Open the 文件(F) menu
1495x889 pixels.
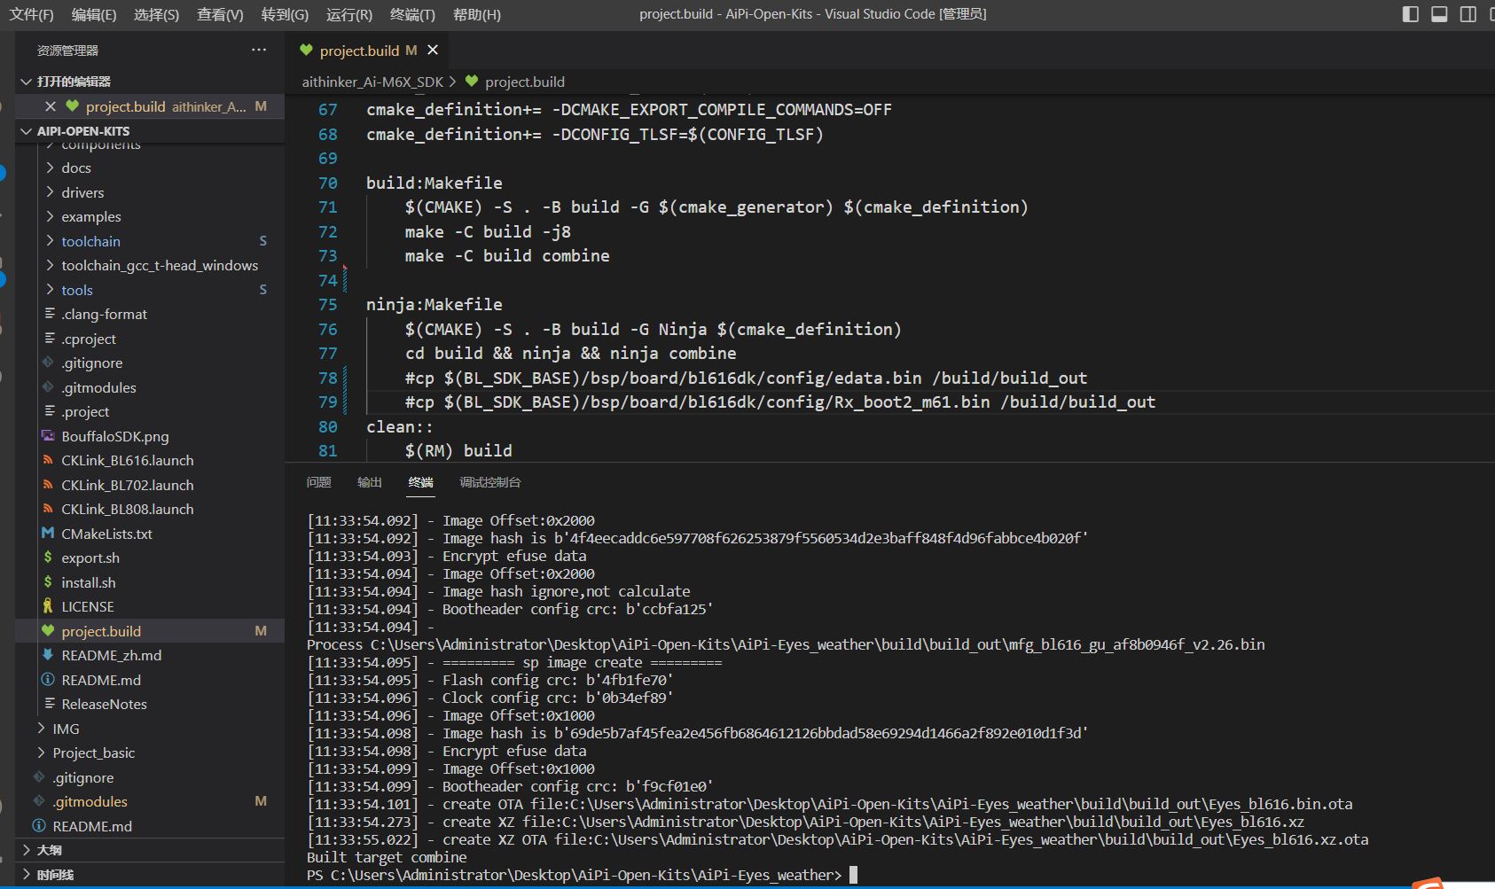pyautogui.click(x=32, y=14)
